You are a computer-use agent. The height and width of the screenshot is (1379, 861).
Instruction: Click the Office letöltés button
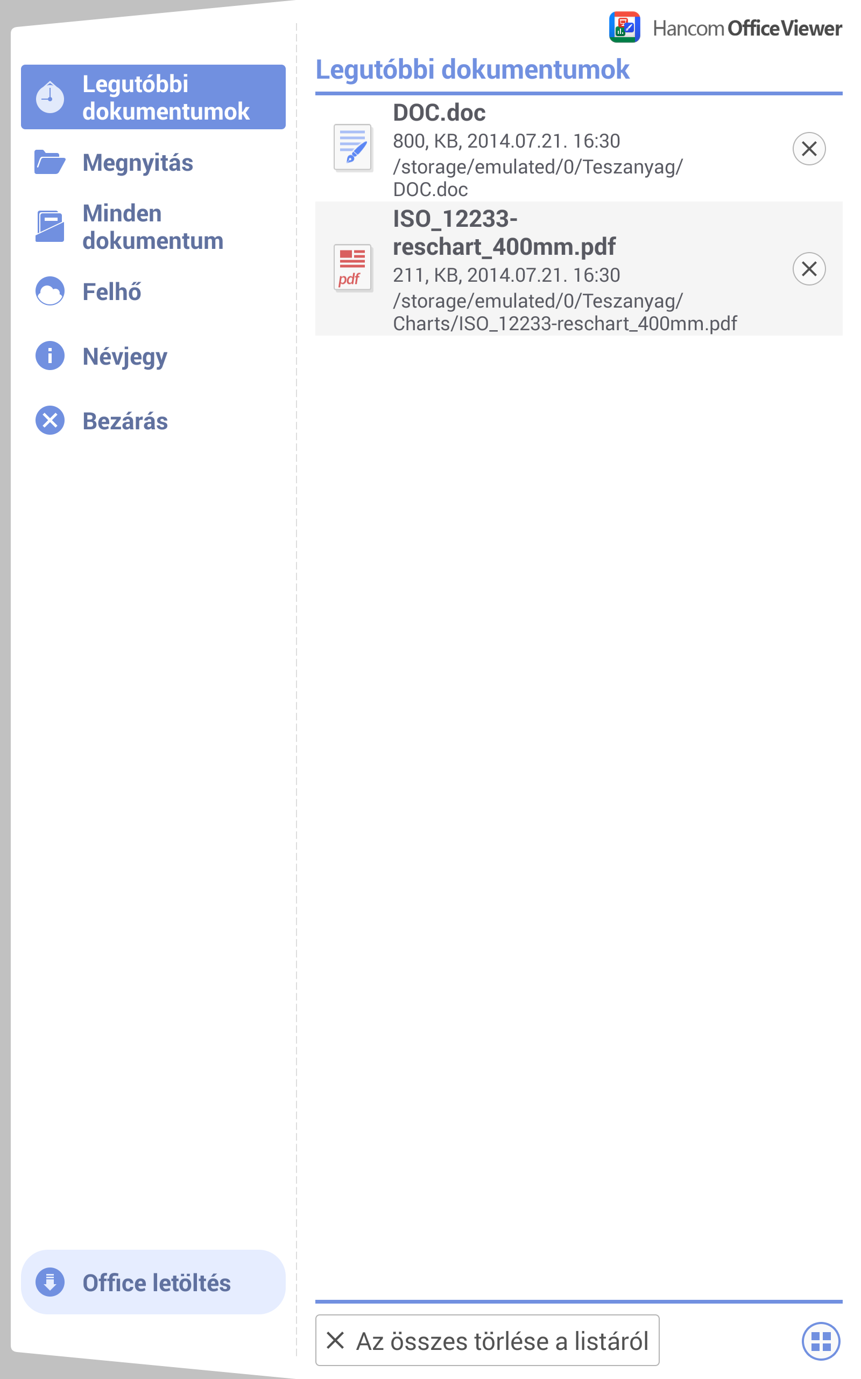[153, 1282]
